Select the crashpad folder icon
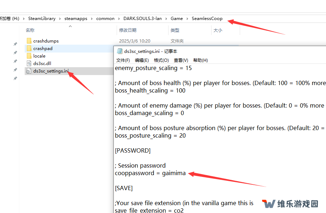Image resolution: width=326 pixels, height=213 pixels. click(29, 48)
